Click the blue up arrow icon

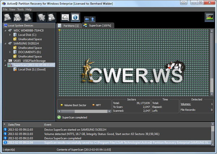pos(93,18)
